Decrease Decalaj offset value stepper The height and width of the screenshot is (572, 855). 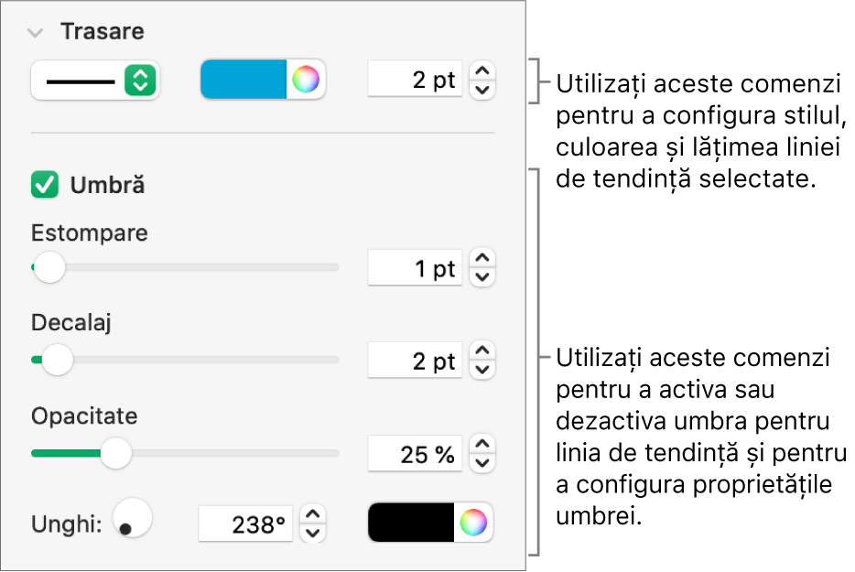(x=484, y=370)
